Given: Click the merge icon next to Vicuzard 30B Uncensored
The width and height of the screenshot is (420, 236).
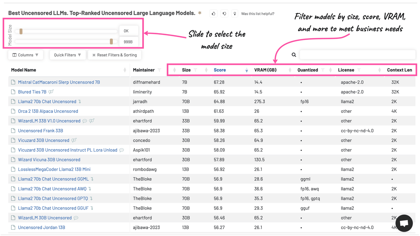Looking at the screenshot, I should click(x=74, y=140).
